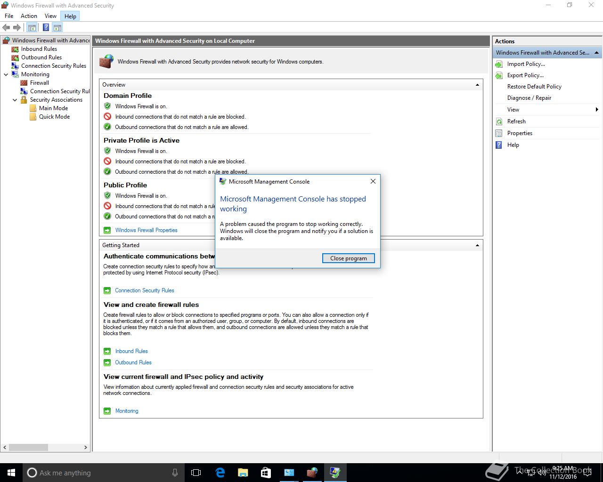
Task: Close the Microsoft Management Console error dialog
Action: pyautogui.click(x=373, y=181)
